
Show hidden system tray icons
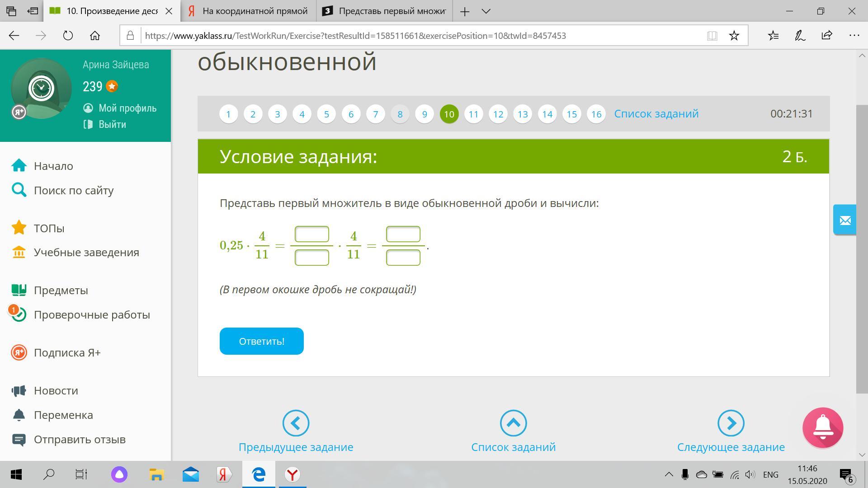click(x=669, y=474)
